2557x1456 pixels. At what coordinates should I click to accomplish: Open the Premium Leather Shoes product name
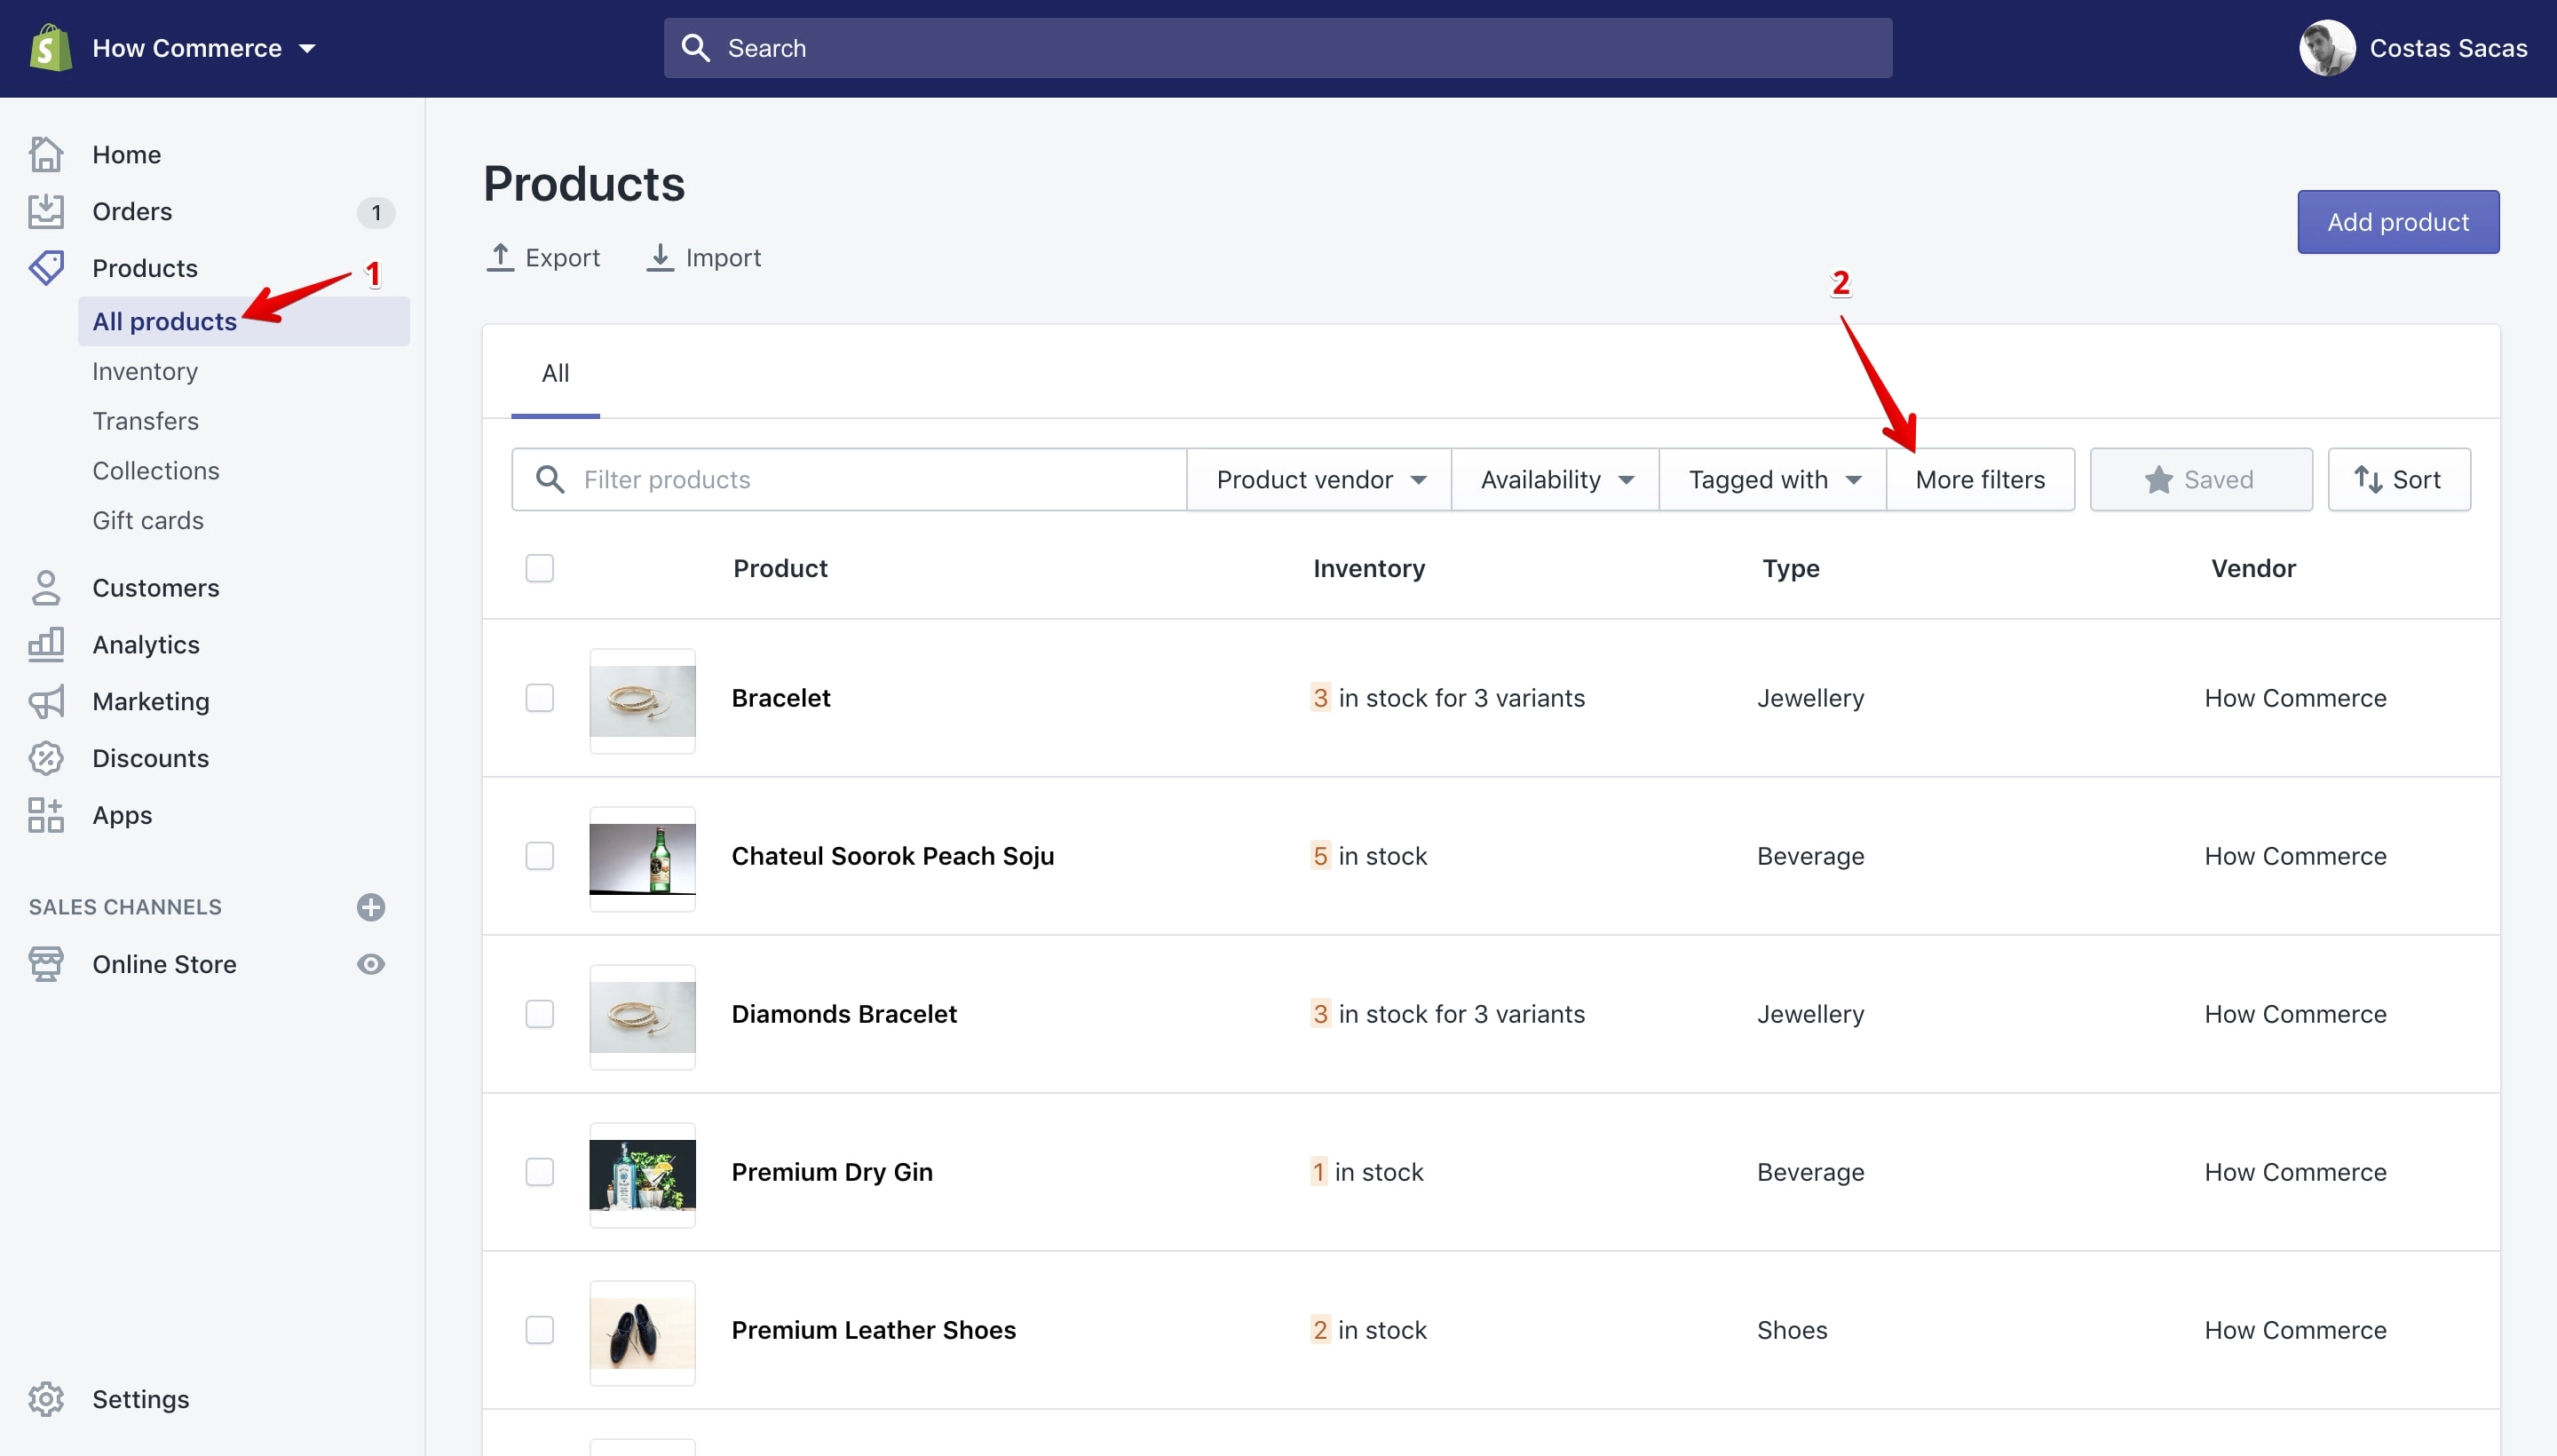pyautogui.click(x=873, y=1329)
